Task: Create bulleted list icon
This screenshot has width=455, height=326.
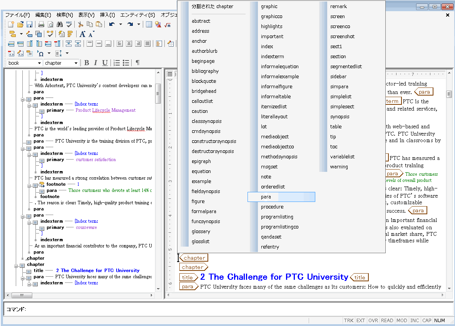Action: click(x=126, y=63)
